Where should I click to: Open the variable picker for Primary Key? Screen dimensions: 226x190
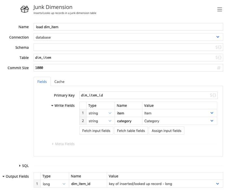214,95
